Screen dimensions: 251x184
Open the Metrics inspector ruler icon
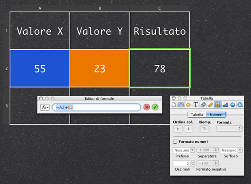click(210, 105)
